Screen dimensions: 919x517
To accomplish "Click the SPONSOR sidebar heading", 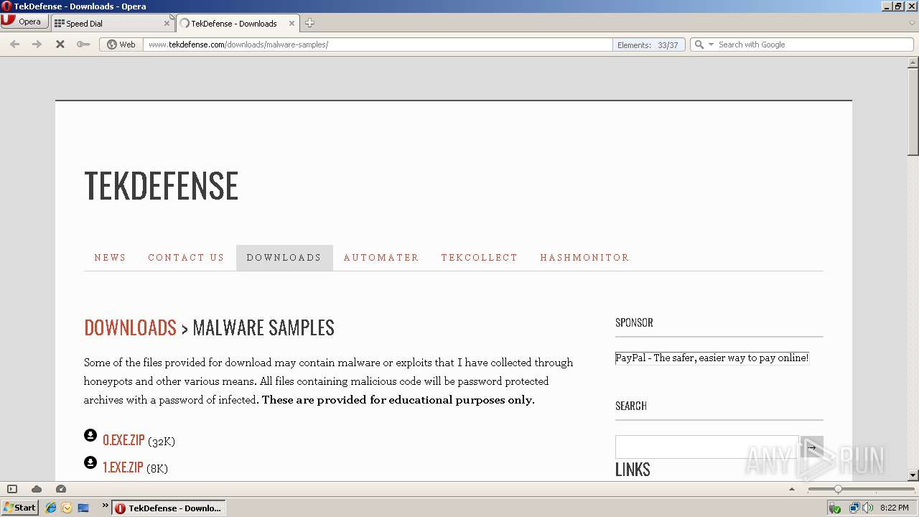I will (634, 322).
